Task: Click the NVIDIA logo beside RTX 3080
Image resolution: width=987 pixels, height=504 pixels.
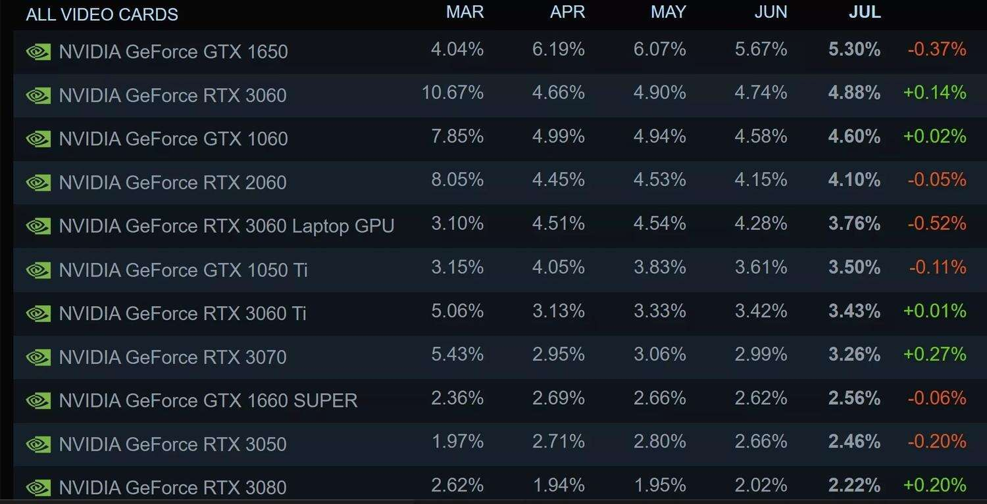Action: coord(38,487)
